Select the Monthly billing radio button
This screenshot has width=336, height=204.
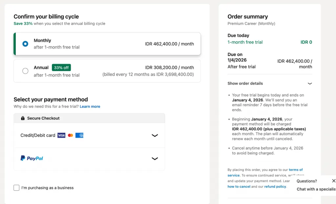(x=25, y=44)
